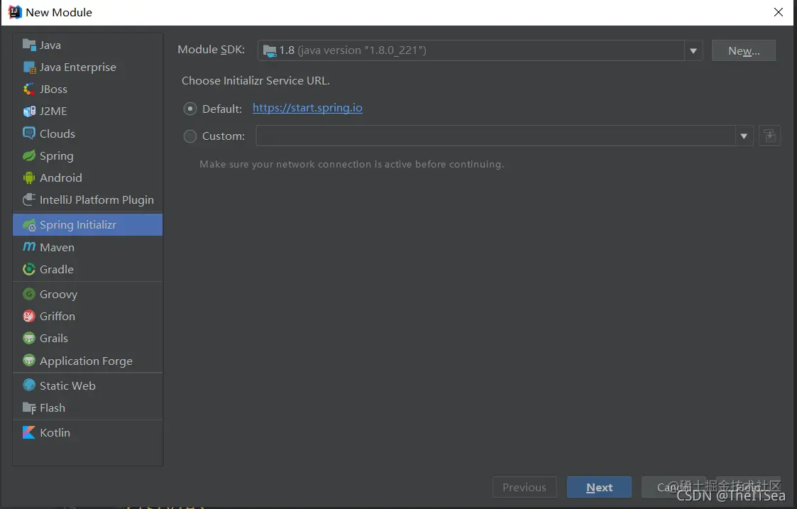Open the Module SDK combo box
Viewport: 797px width, 509px height.
pyautogui.click(x=480, y=50)
